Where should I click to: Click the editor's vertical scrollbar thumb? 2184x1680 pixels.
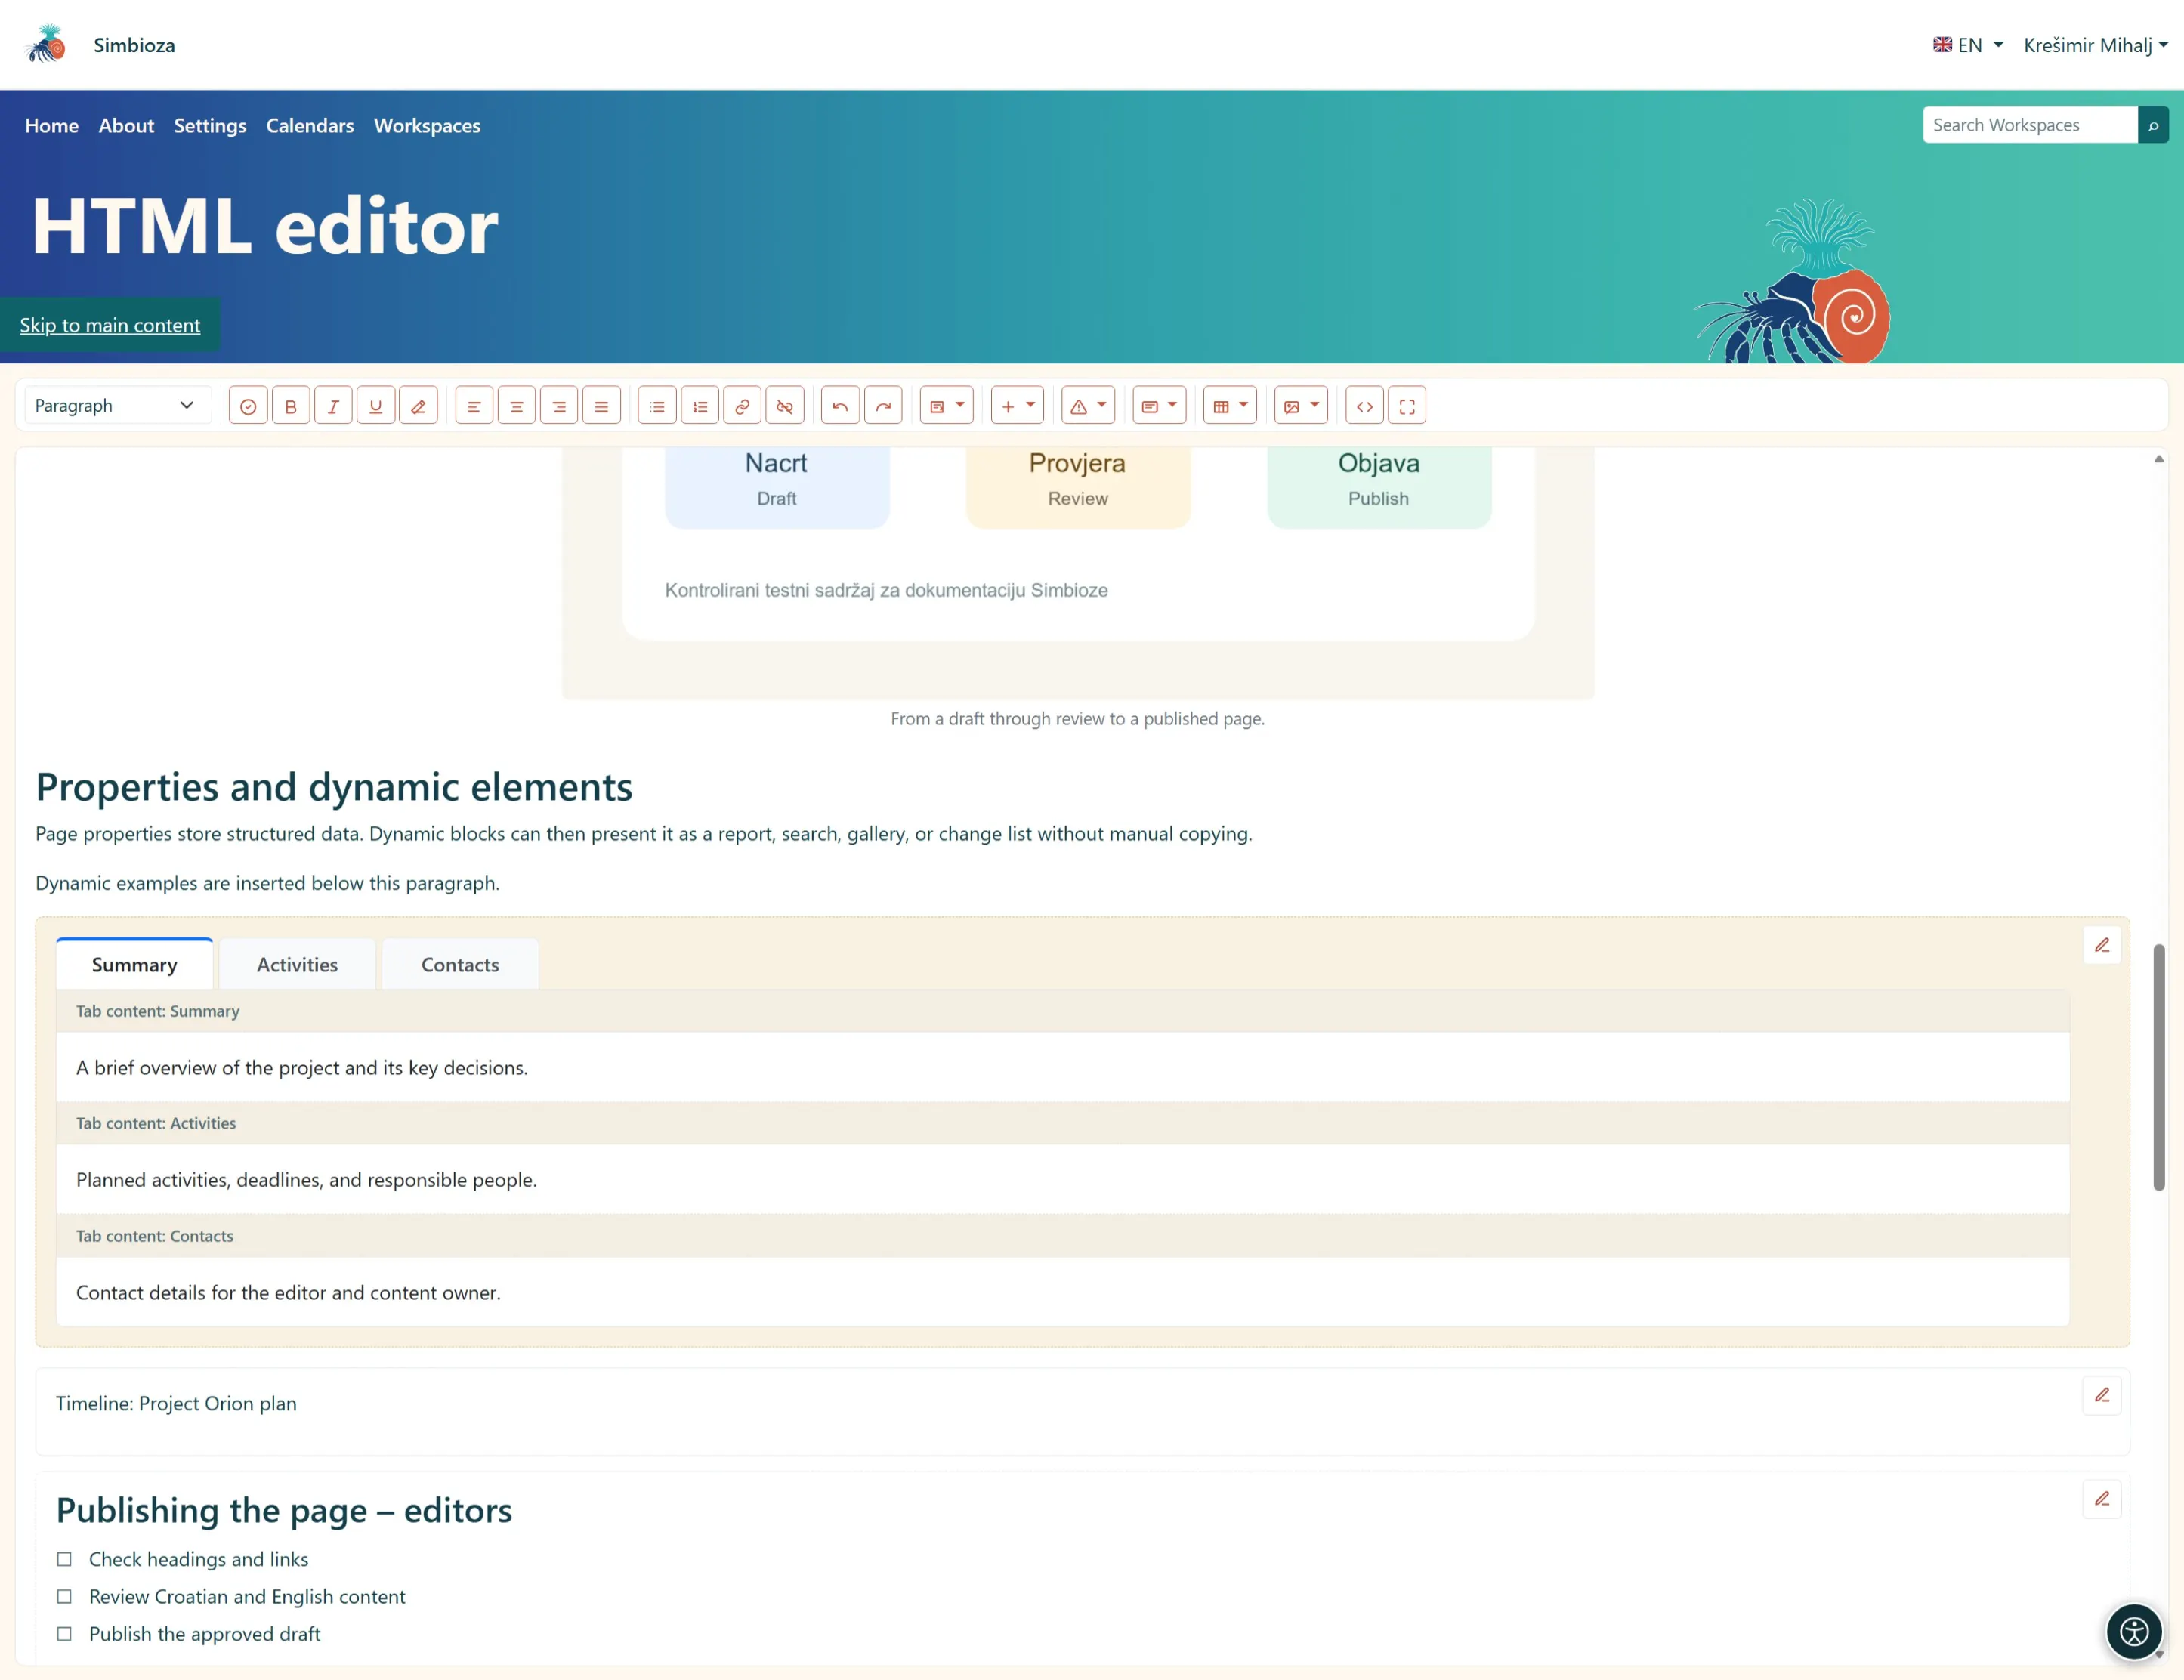[2159, 1067]
